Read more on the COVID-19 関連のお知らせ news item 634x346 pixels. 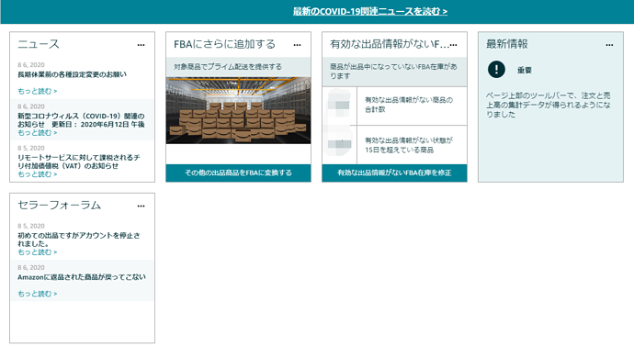coord(37,133)
